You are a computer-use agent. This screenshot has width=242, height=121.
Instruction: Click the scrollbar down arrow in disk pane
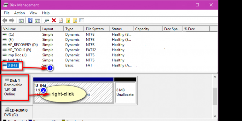coord(215,116)
